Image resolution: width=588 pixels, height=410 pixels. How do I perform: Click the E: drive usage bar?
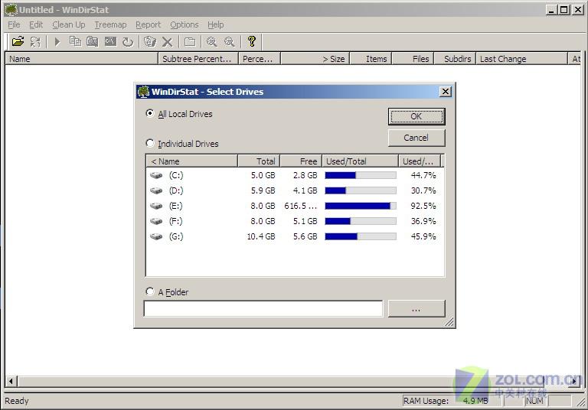point(361,206)
